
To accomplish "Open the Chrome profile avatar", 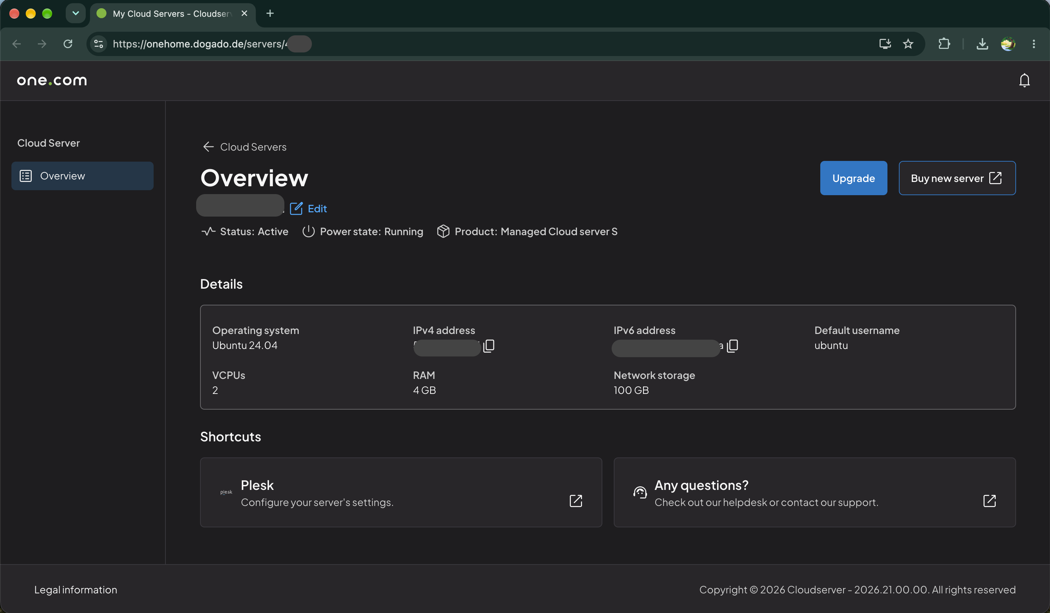I will (1008, 44).
